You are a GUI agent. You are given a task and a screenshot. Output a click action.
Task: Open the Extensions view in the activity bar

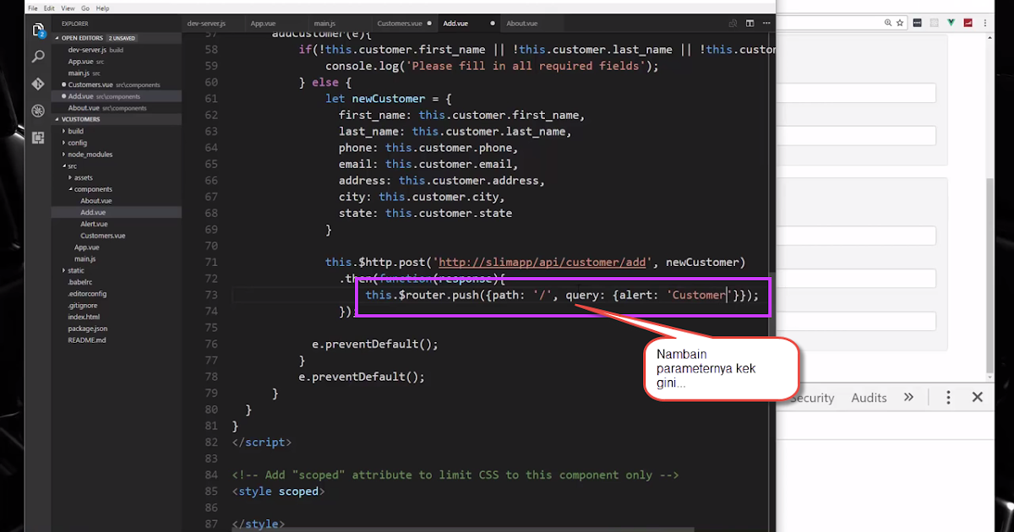click(x=38, y=137)
